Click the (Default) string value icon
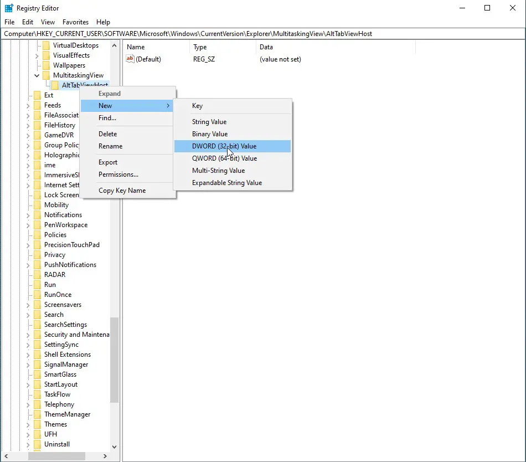Viewport: 526px width, 462px height. 130,59
